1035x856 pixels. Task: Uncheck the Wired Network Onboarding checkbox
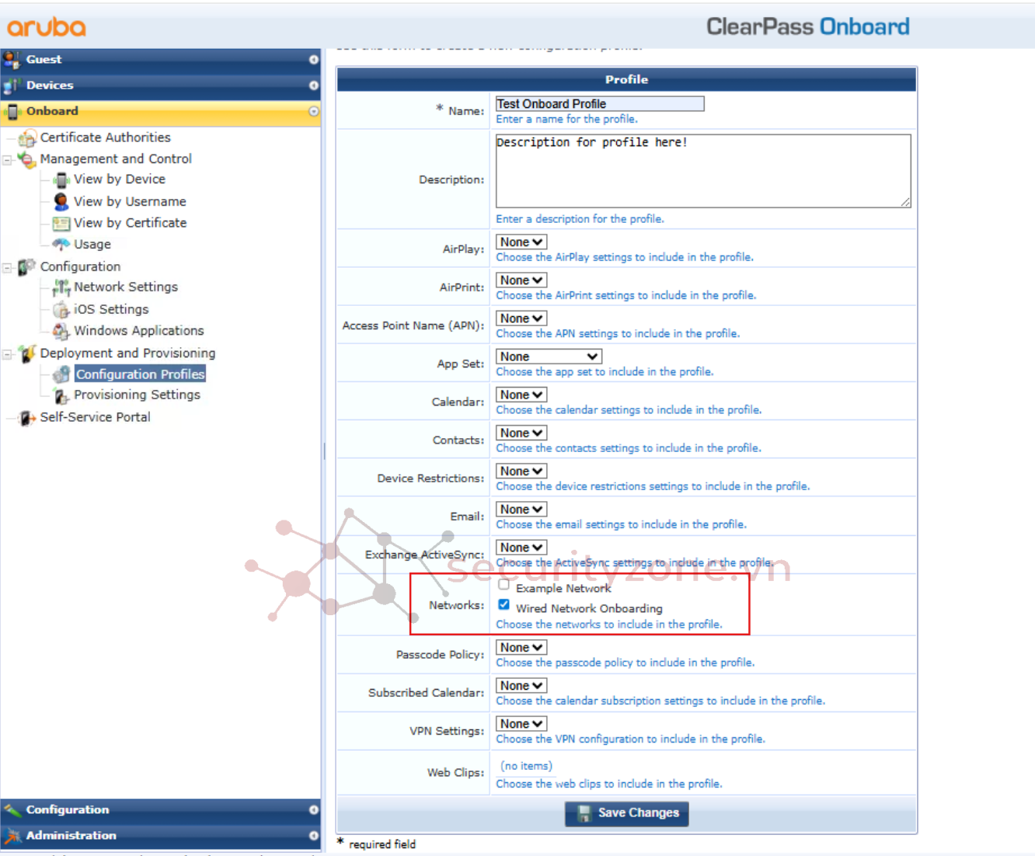click(x=504, y=605)
